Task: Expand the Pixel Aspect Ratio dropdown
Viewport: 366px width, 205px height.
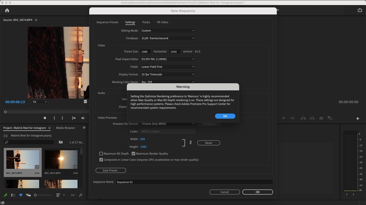Action: coord(168,59)
